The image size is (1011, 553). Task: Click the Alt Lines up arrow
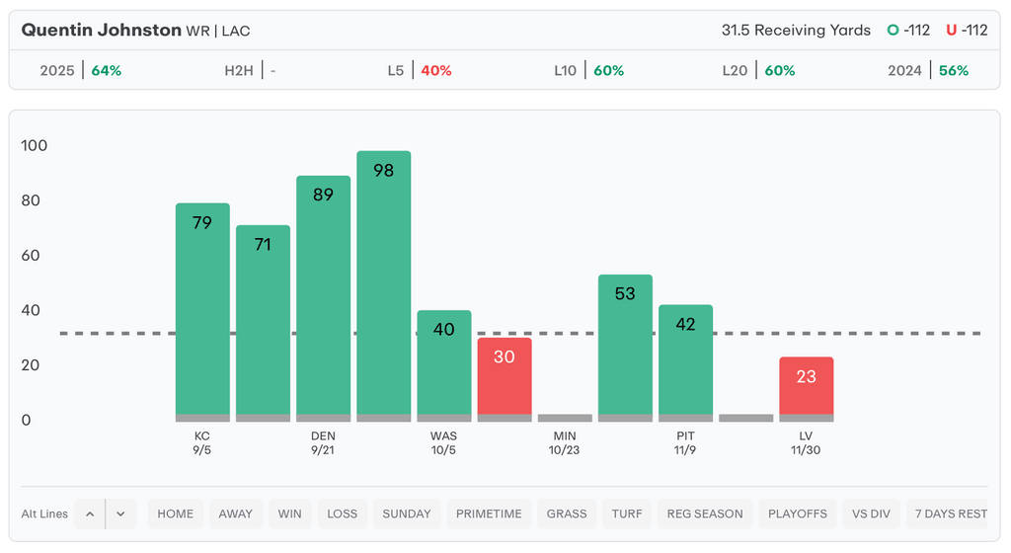pyautogui.click(x=90, y=513)
